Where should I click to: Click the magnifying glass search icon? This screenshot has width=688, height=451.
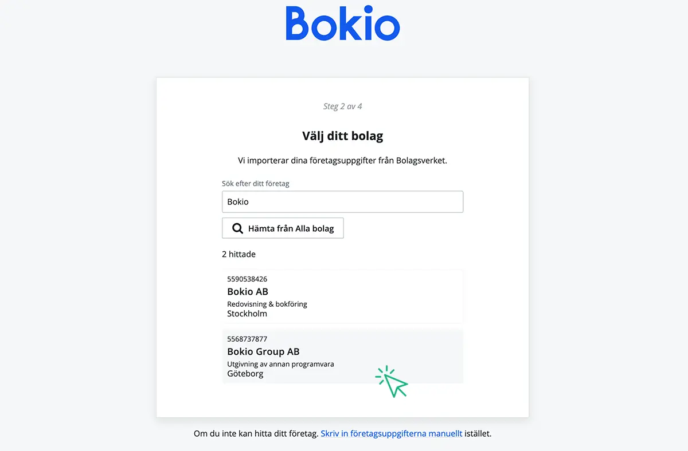tap(237, 228)
